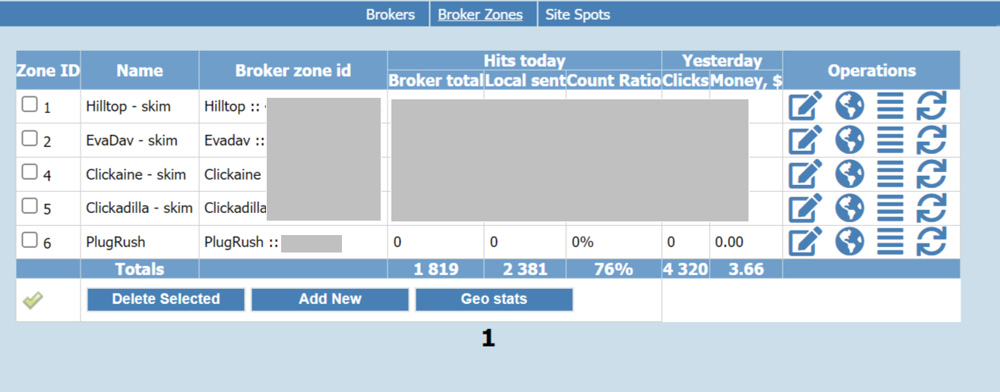Click globe icon in Clickadilla - skim row
Screen dimensions: 1000x392
click(850, 208)
